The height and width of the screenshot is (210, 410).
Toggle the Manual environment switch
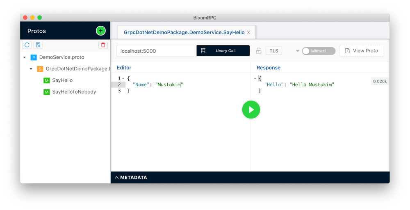tap(319, 51)
